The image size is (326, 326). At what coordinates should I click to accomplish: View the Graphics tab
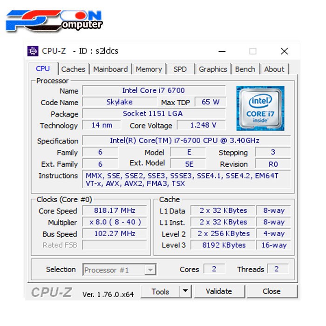pyautogui.click(x=213, y=69)
